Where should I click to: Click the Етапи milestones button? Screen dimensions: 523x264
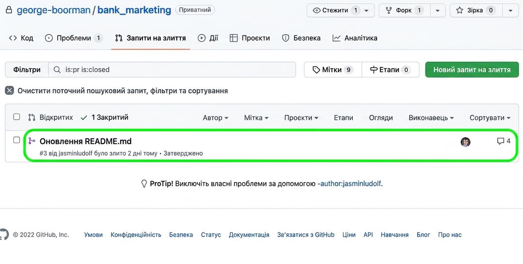[390, 70]
